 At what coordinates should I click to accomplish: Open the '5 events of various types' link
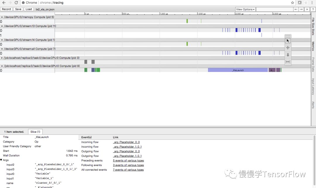coord(128,161)
